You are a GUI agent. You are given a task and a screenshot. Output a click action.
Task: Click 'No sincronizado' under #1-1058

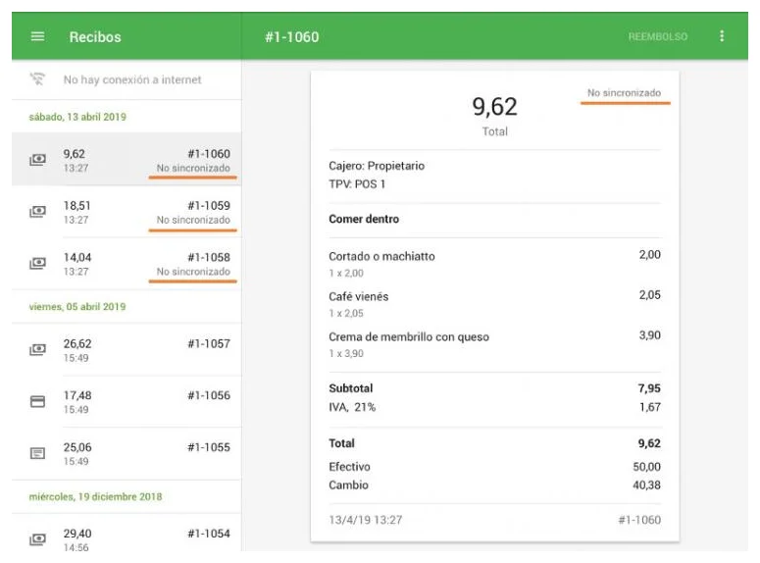193,272
